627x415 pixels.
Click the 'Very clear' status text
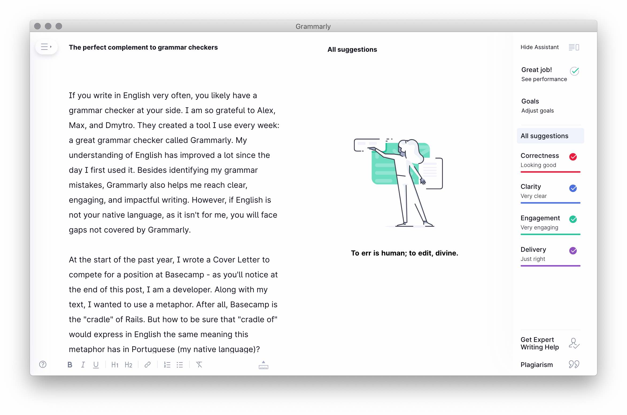pos(533,196)
